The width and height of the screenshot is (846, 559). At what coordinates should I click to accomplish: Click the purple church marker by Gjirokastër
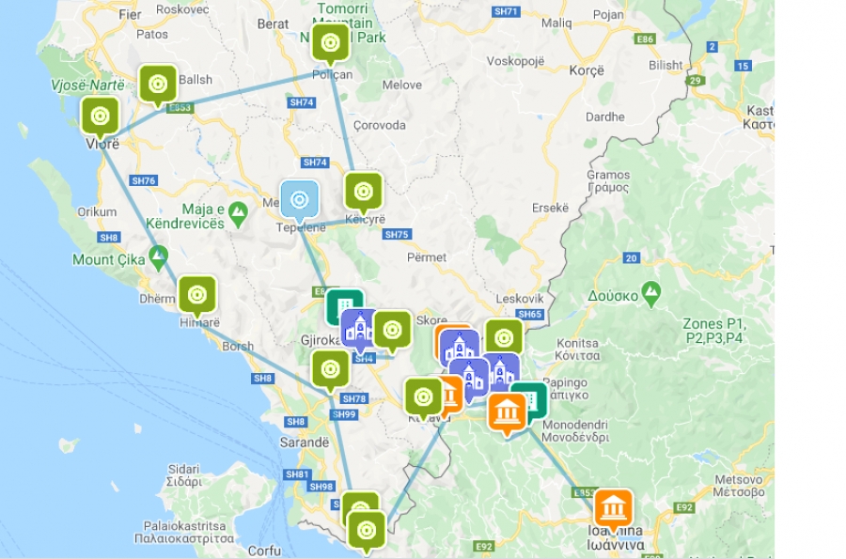[358, 328]
